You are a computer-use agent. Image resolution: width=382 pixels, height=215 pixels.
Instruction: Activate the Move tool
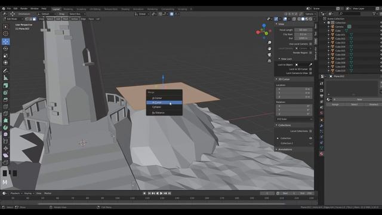(x=5, y=41)
